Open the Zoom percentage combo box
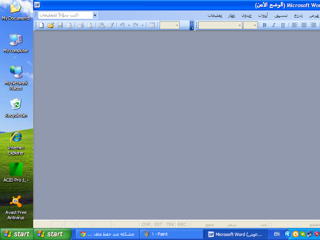The height and width of the screenshot is (240, 320). coord(169,25)
